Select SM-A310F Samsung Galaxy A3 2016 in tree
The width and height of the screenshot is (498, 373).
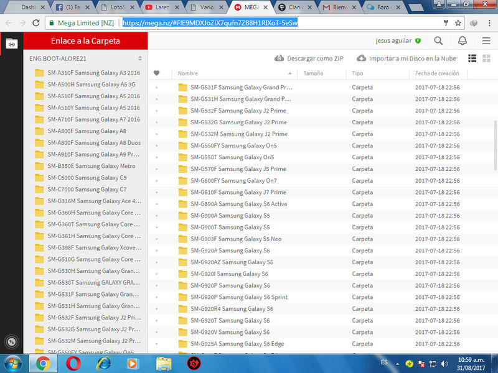point(88,73)
